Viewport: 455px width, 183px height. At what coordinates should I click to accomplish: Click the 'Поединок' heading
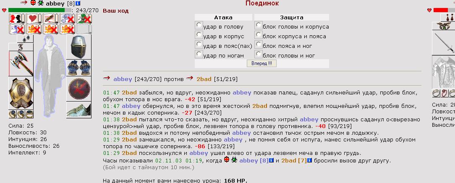262,3
